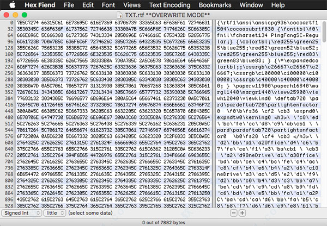Screen dimensions: 327x226
Task: Click the yellow minimize window button
Action: [15, 15]
